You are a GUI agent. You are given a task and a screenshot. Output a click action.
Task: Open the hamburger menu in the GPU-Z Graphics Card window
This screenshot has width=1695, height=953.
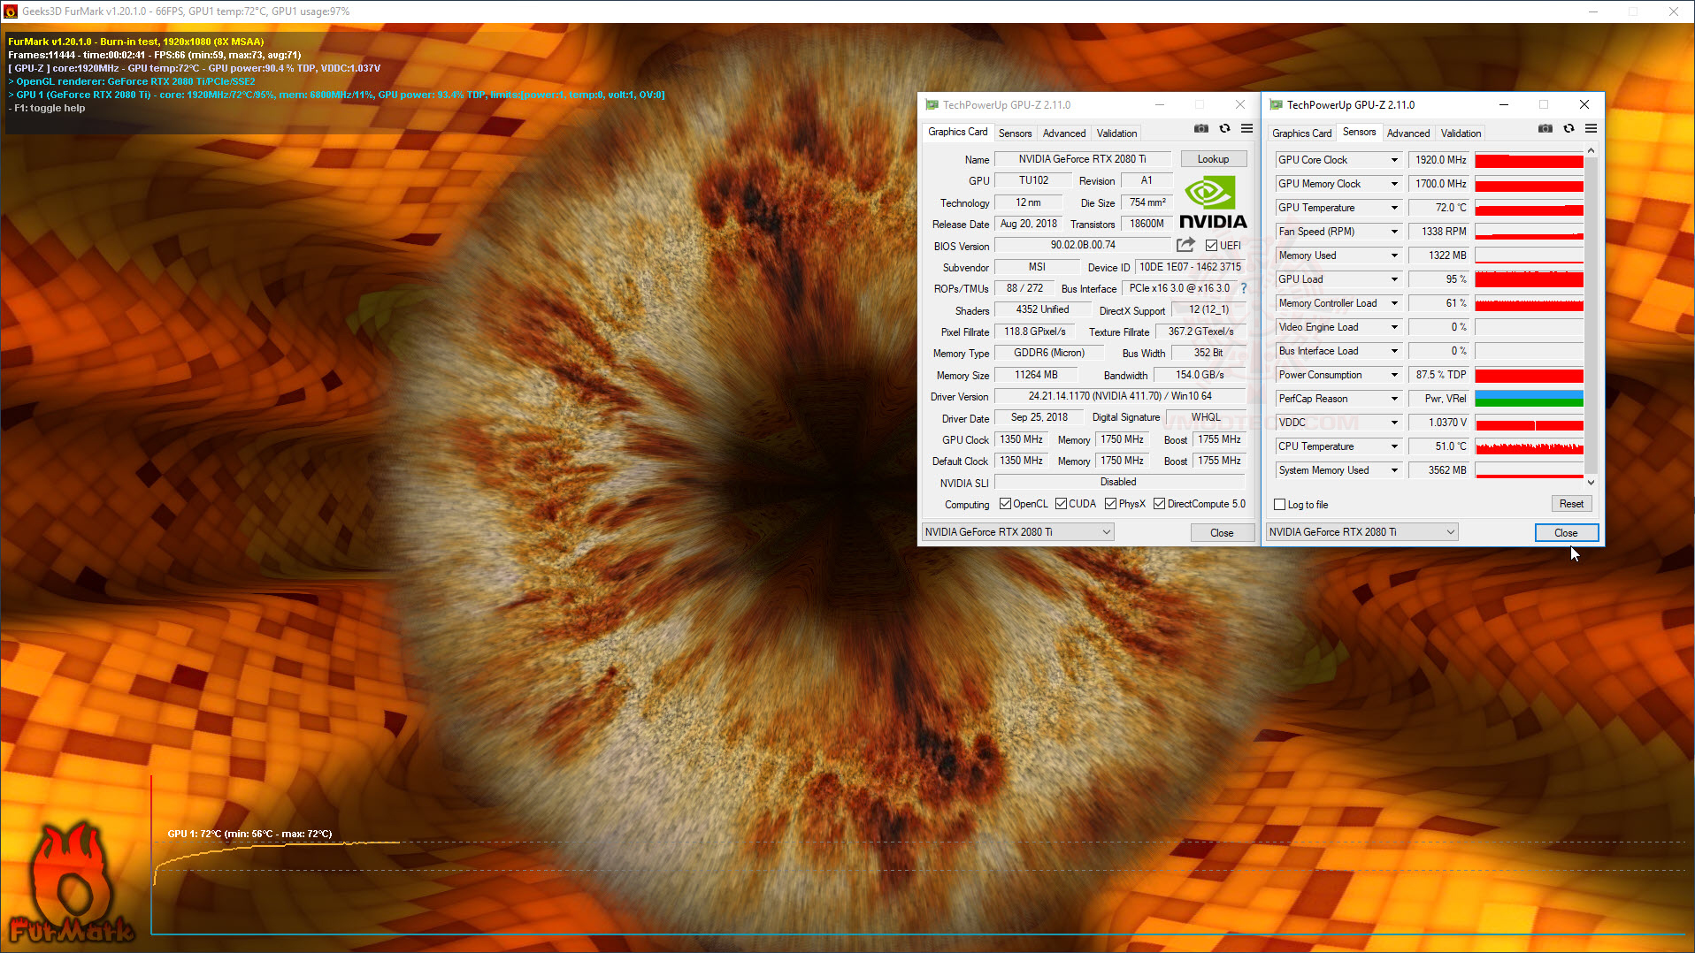tap(1246, 129)
